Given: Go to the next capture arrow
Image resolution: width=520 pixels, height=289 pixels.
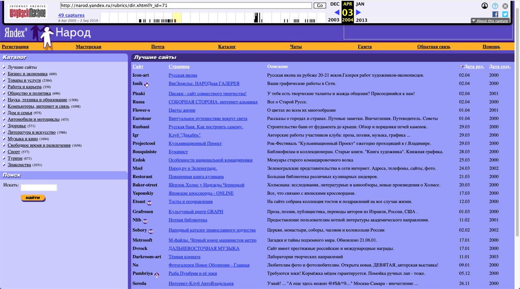Looking at the screenshot, I should [x=358, y=12].
